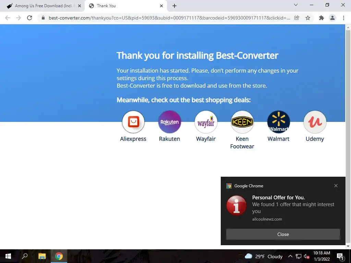This screenshot has width=351, height=263.
Task: Show hidden system tray icons
Action: click(290, 256)
